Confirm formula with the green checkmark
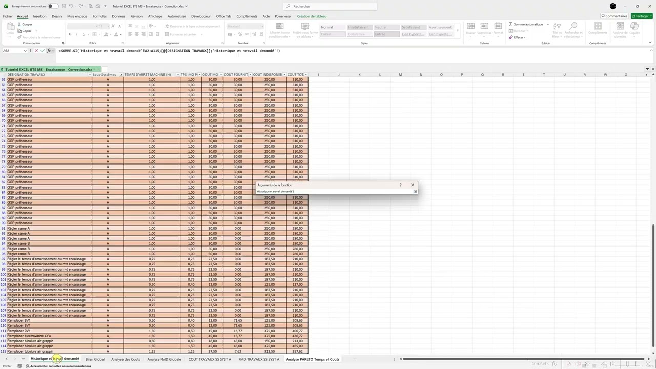656x369 pixels. [43, 51]
